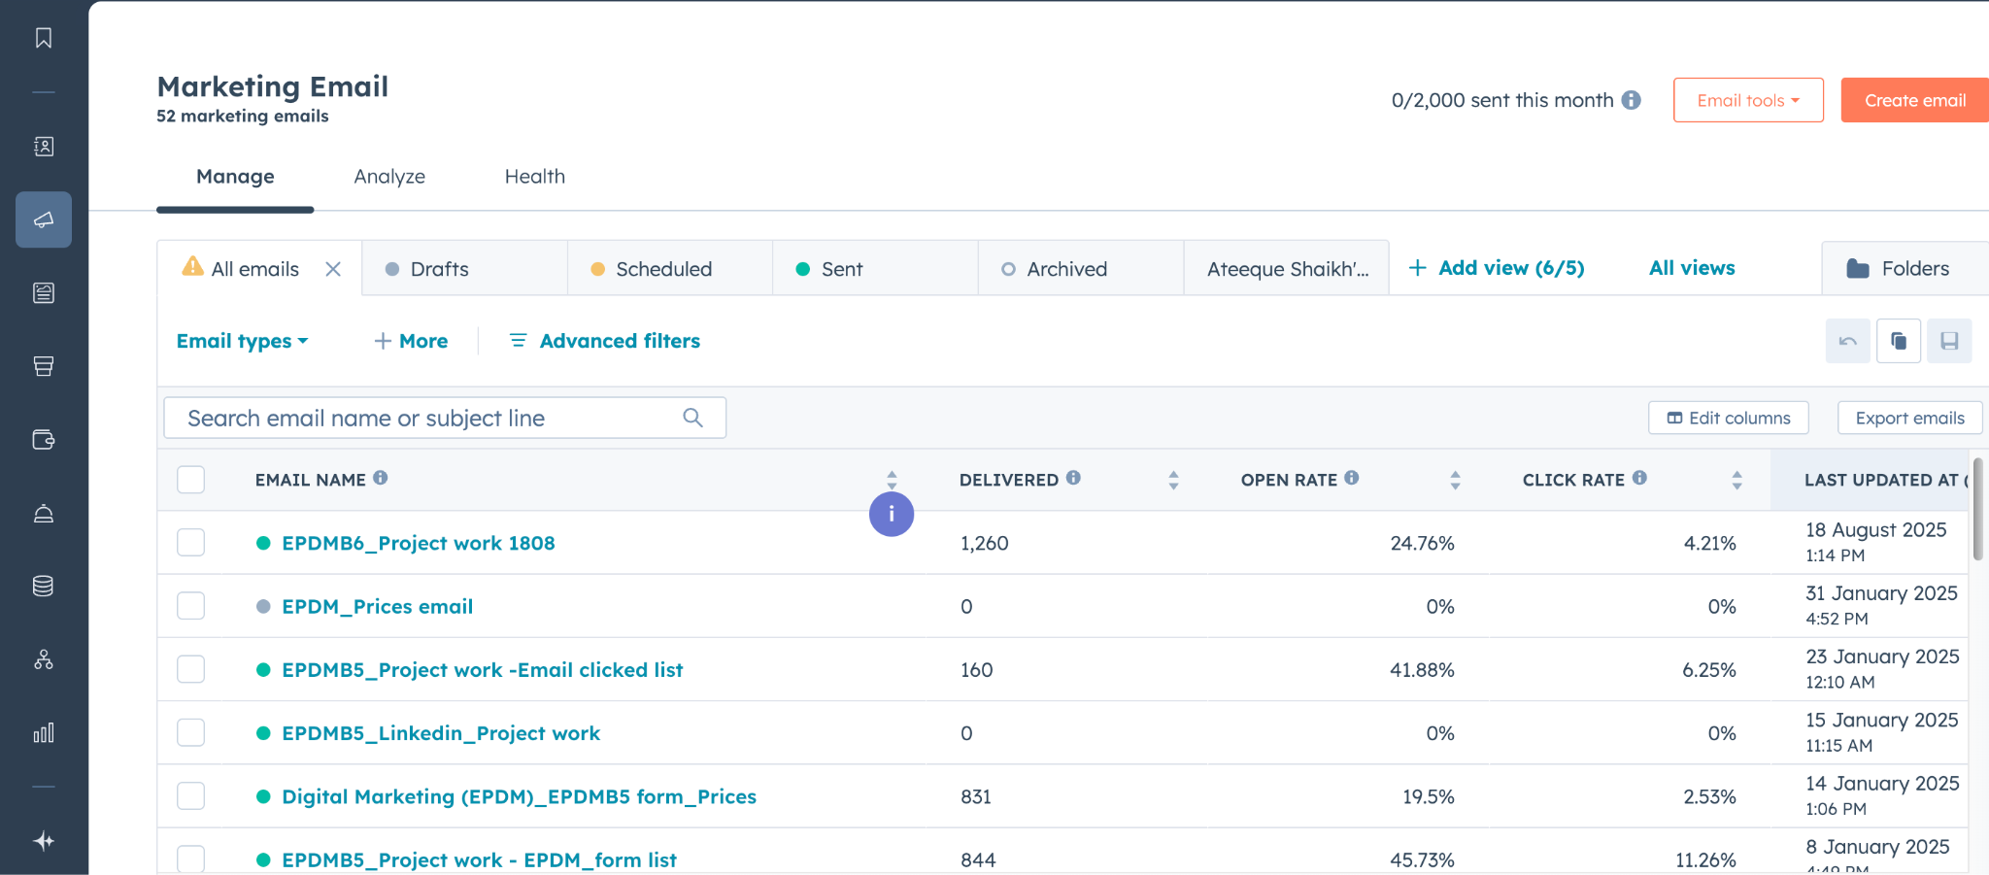Open the EPDMB5_Linkedin_Project work email
The image size is (1989, 875).
coord(441,733)
